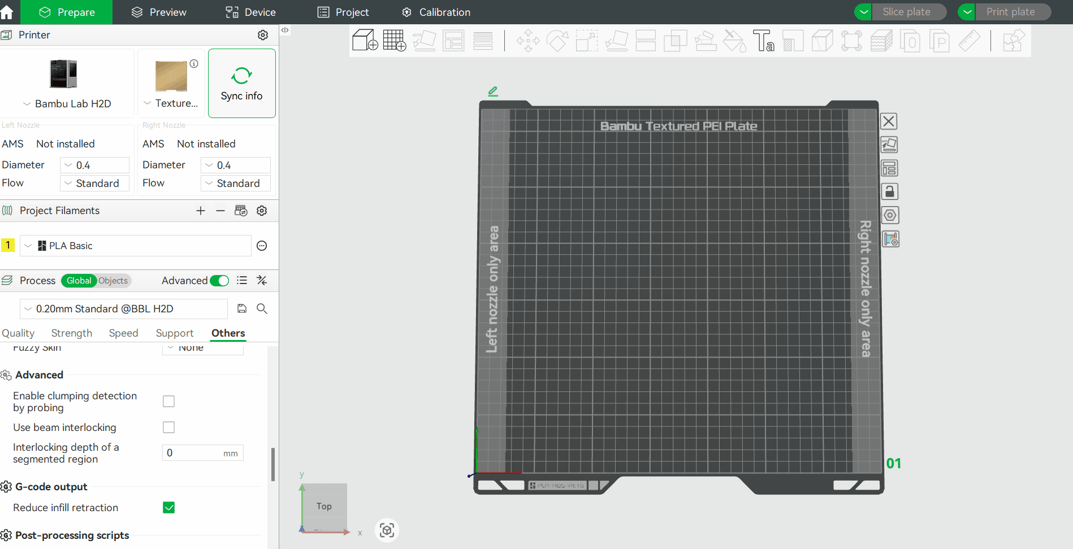Add a new project filament

200,211
